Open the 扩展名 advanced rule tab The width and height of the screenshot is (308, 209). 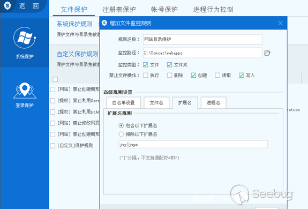(185, 102)
